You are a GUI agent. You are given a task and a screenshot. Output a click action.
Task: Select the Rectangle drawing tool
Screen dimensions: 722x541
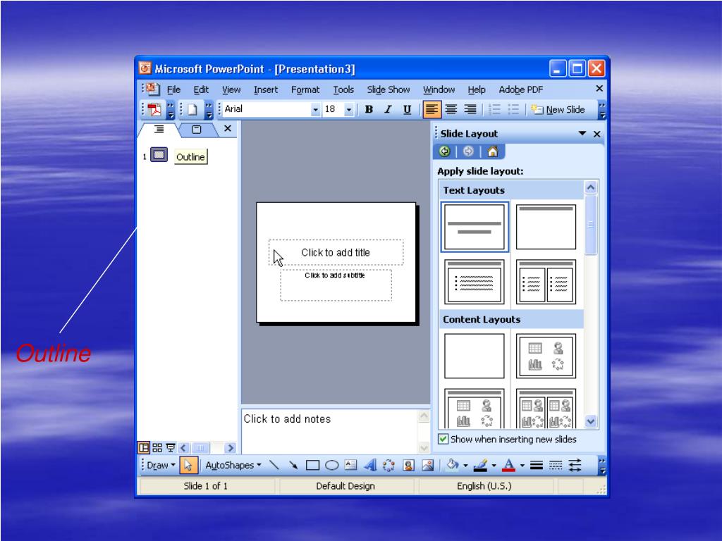312,465
